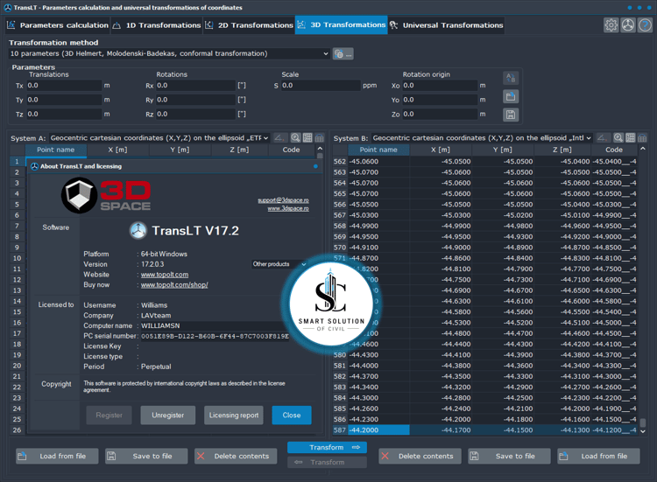Screen dimensions: 657x482
Task: Click the System B table grid icon
Action: pos(630,137)
